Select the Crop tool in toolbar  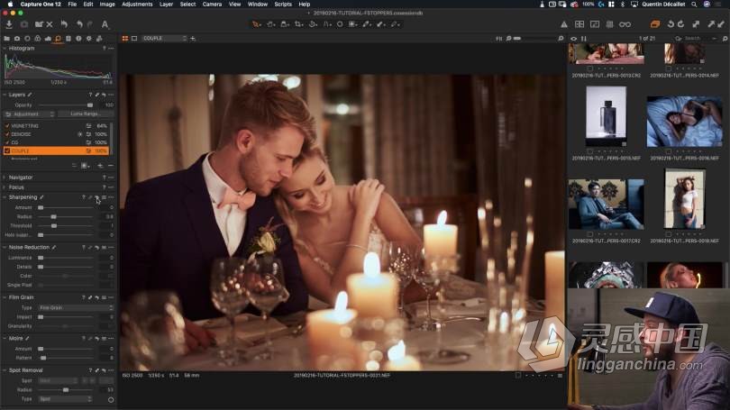click(x=298, y=24)
